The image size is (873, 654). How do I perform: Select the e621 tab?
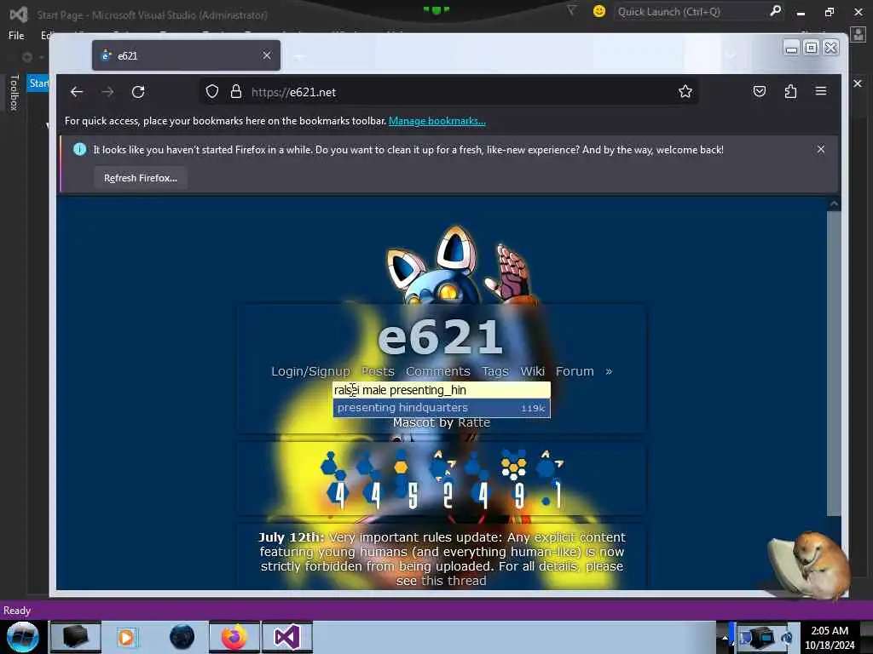[x=186, y=55]
